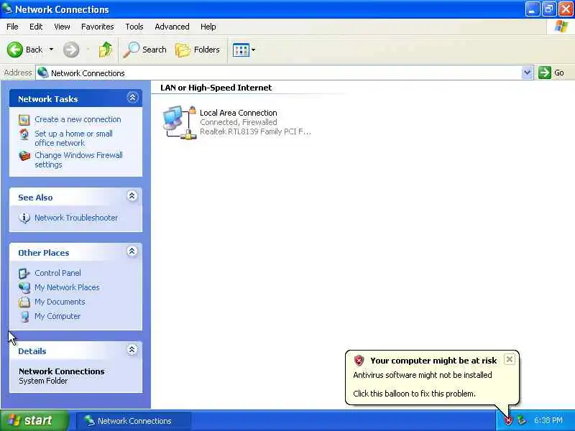The width and height of the screenshot is (575, 431).
Task: Click the title bar network icon
Action: tap(7, 9)
